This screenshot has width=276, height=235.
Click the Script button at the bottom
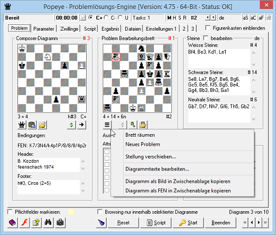click(156, 223)
